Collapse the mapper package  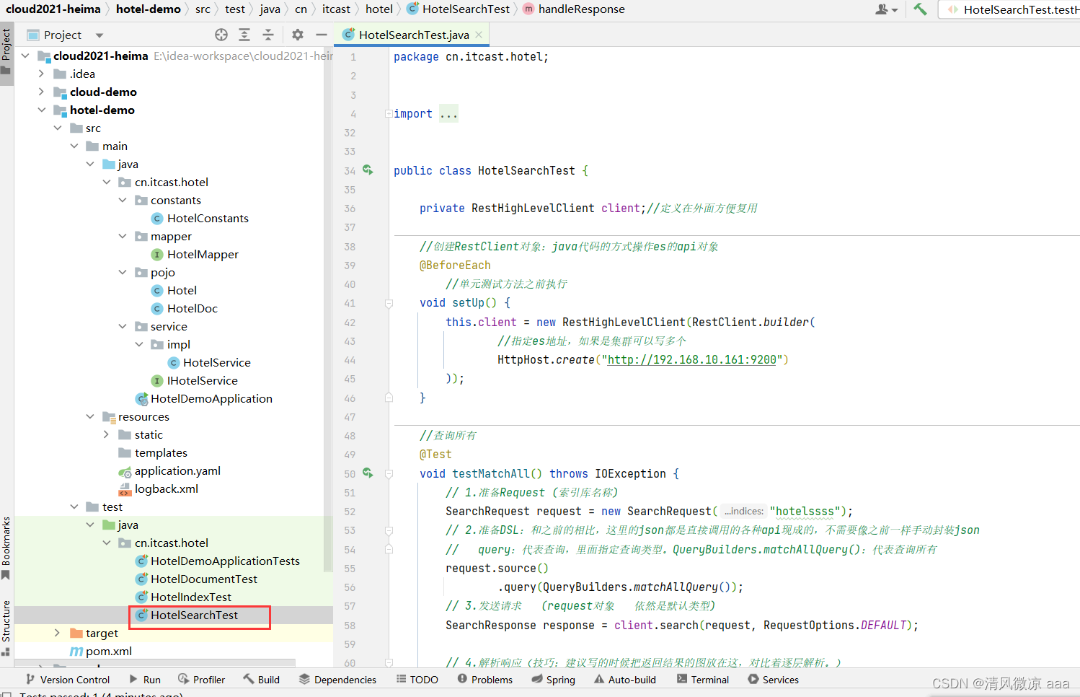pyautogui.click(x=123, y=236)
